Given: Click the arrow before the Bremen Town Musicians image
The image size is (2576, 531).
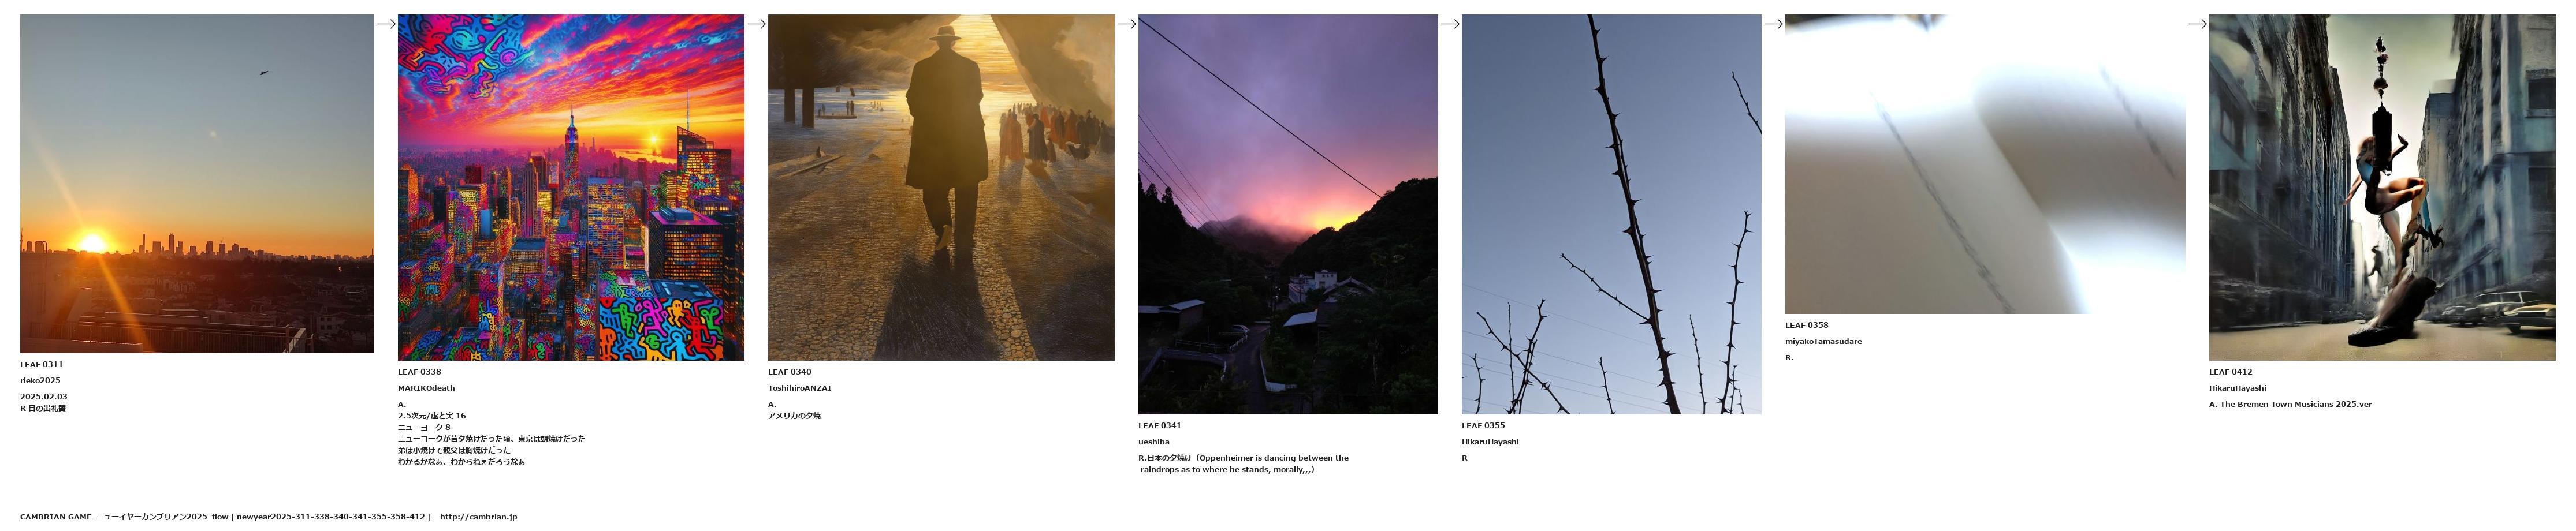Looking at the screenshot, I should point(2197,24).
